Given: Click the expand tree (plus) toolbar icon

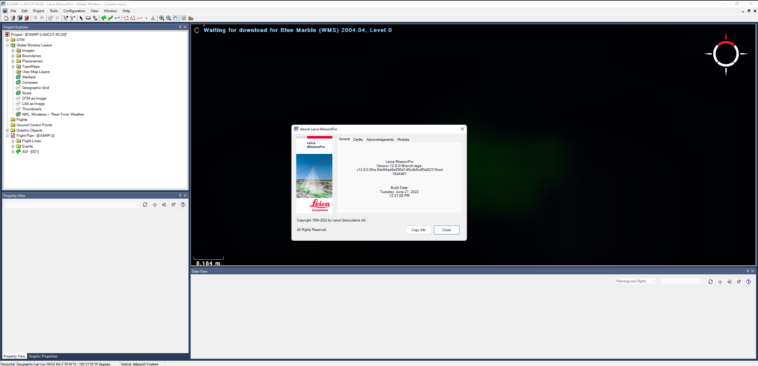Looking at the screenshot, I should 66,18.
